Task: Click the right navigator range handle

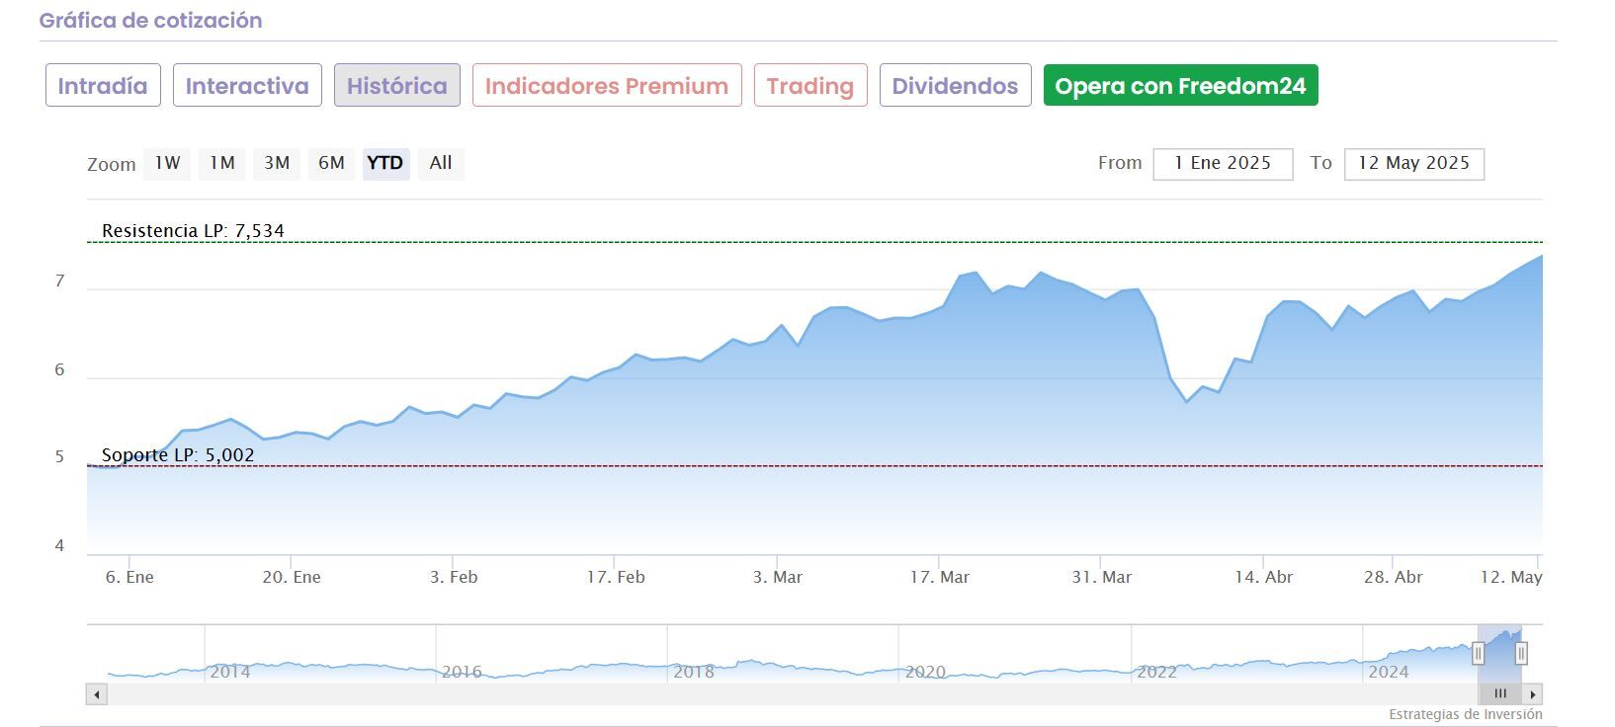Action: coord(1521,653)
